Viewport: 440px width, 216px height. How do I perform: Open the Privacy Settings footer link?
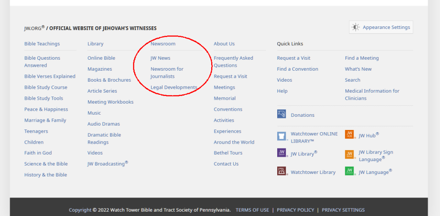pyautogui.click(x=343, y=210)
